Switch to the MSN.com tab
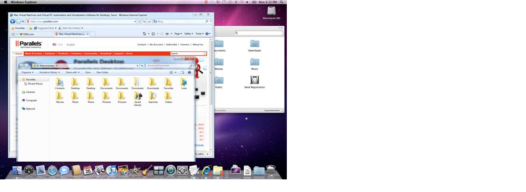The image size is (526, 192). tap(36, 34)
